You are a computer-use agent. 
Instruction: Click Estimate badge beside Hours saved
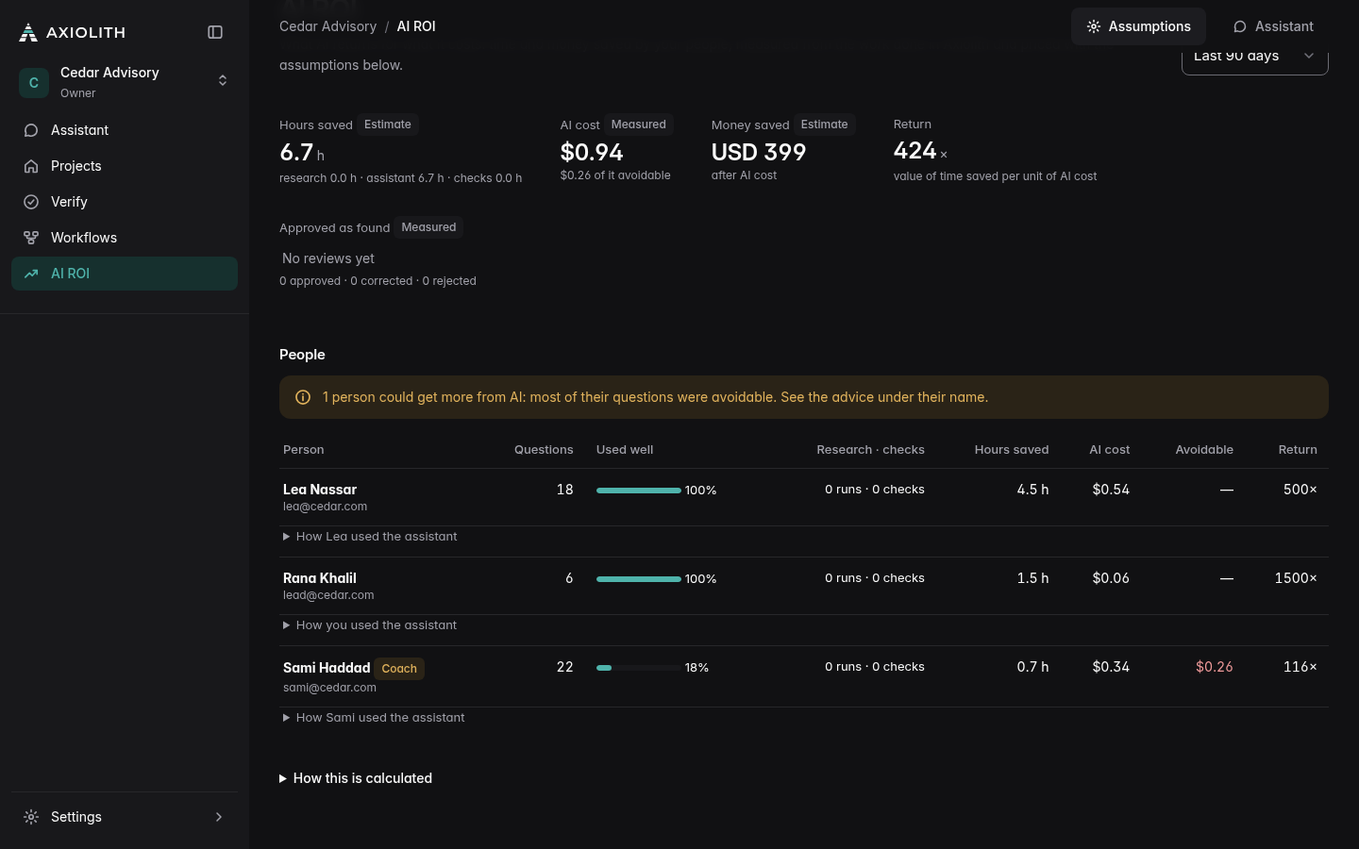coord(388,125)
